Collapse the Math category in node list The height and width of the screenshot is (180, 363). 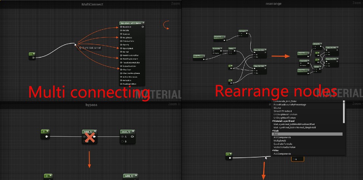(273, 131)
